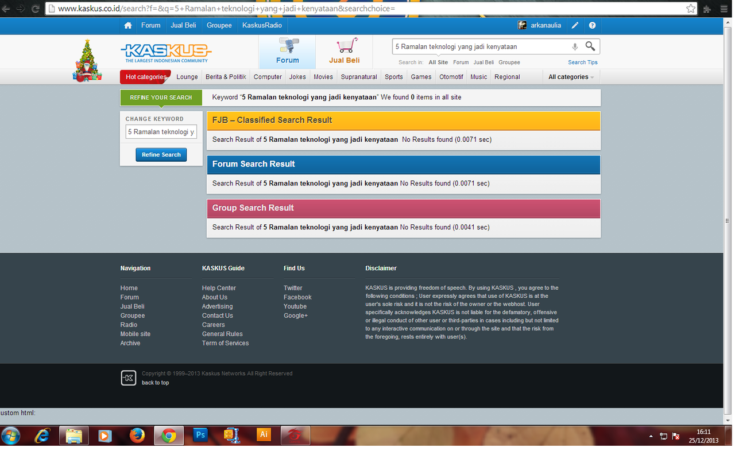Click Groupee in the top navigation bar
The height and width of the screenshot is (459, 735).
(219, 25)
